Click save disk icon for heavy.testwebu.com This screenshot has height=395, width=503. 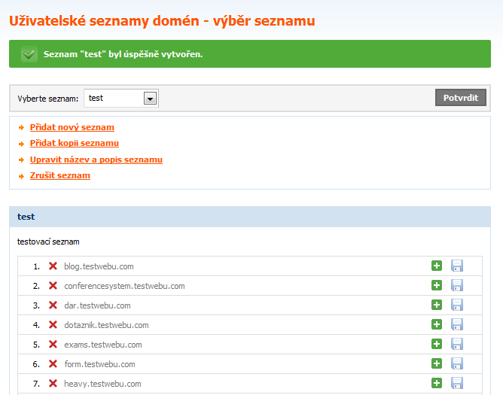[457, 383]
